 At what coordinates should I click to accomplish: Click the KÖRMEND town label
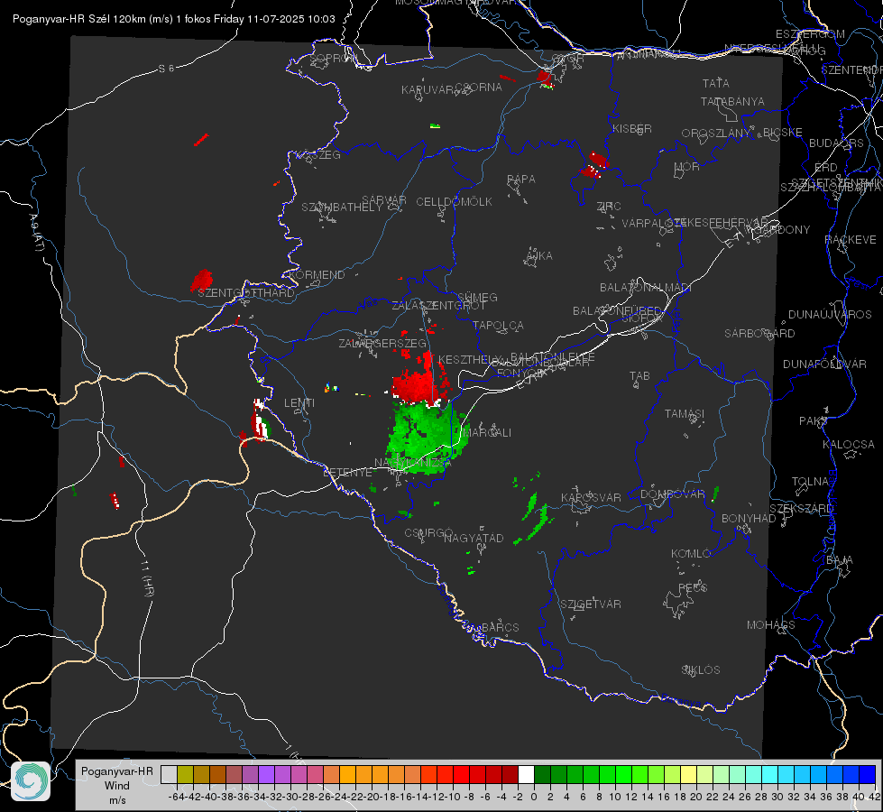tap(317, 275)
